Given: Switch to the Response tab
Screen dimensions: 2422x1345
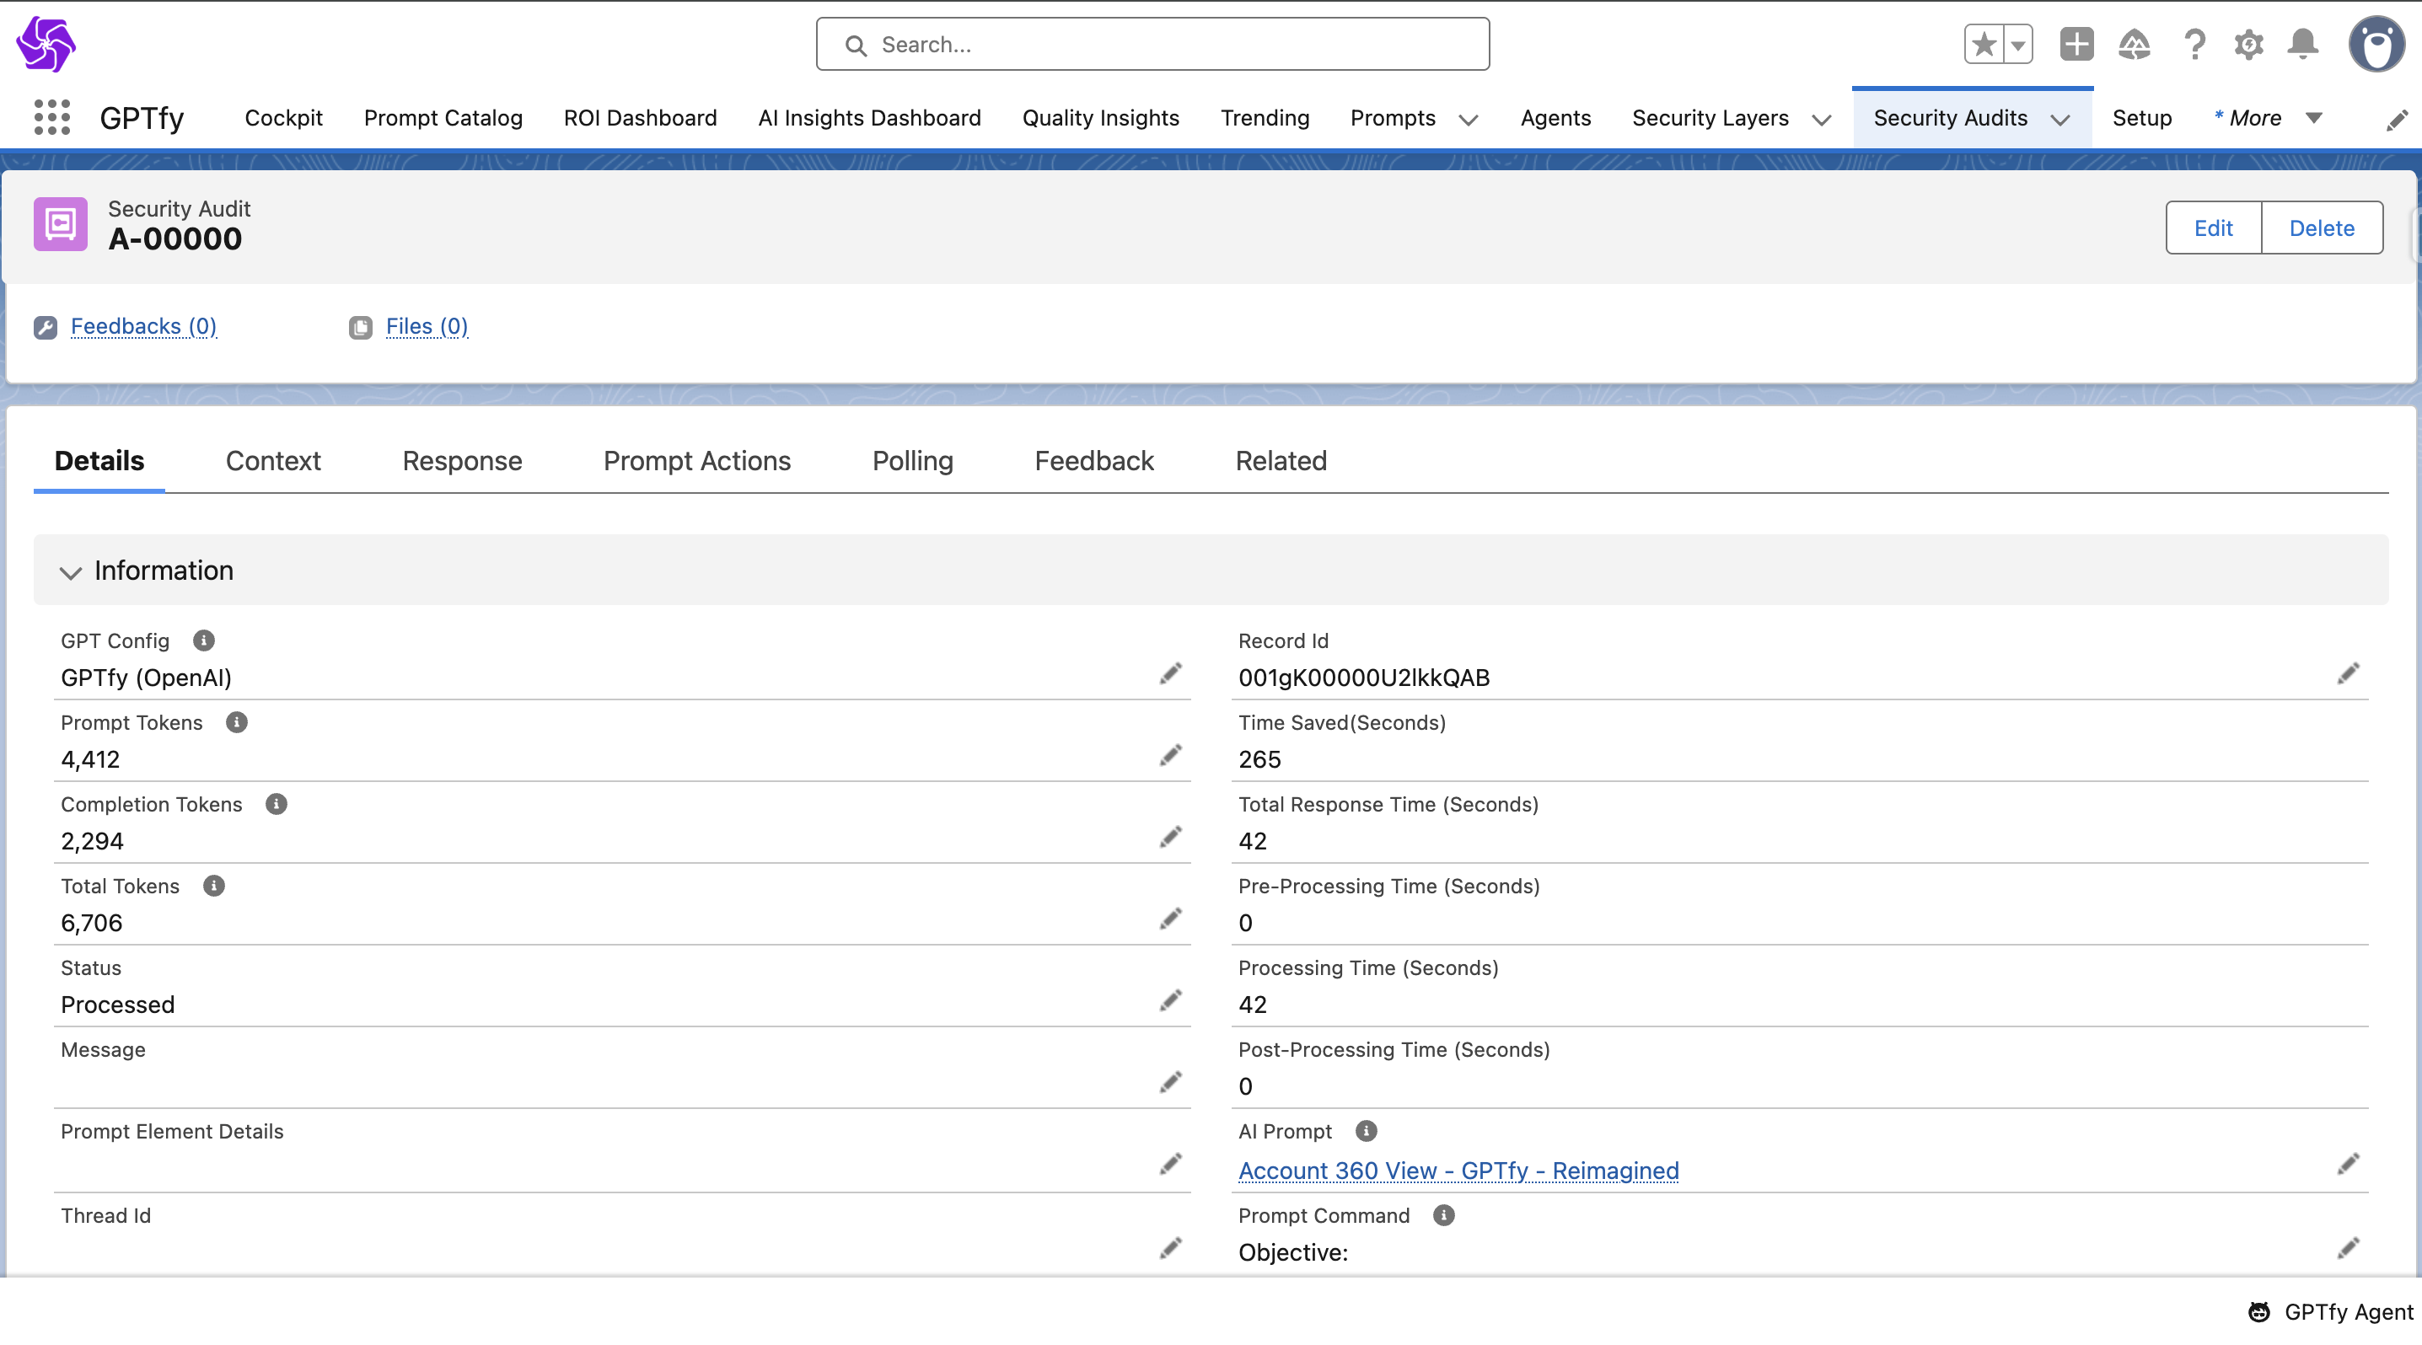Looking at the screenshot, I should click(x=462, y=460).
